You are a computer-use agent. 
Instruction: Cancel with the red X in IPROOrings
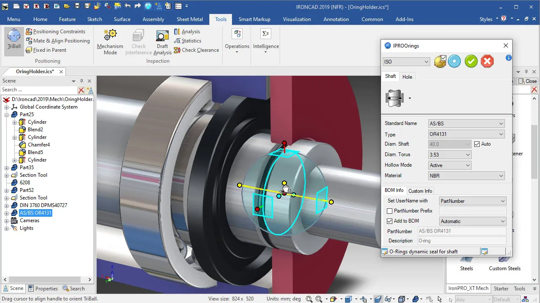point(487,61)
